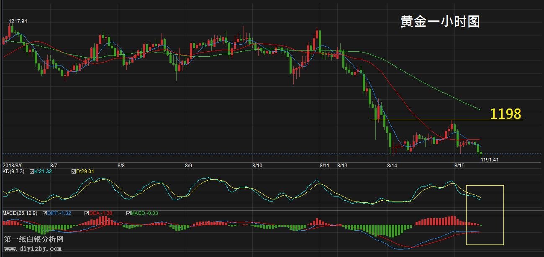Screen dimensions: 544x257
Task: Click the 8/7 date label on time axis
Action: [54, 166]
